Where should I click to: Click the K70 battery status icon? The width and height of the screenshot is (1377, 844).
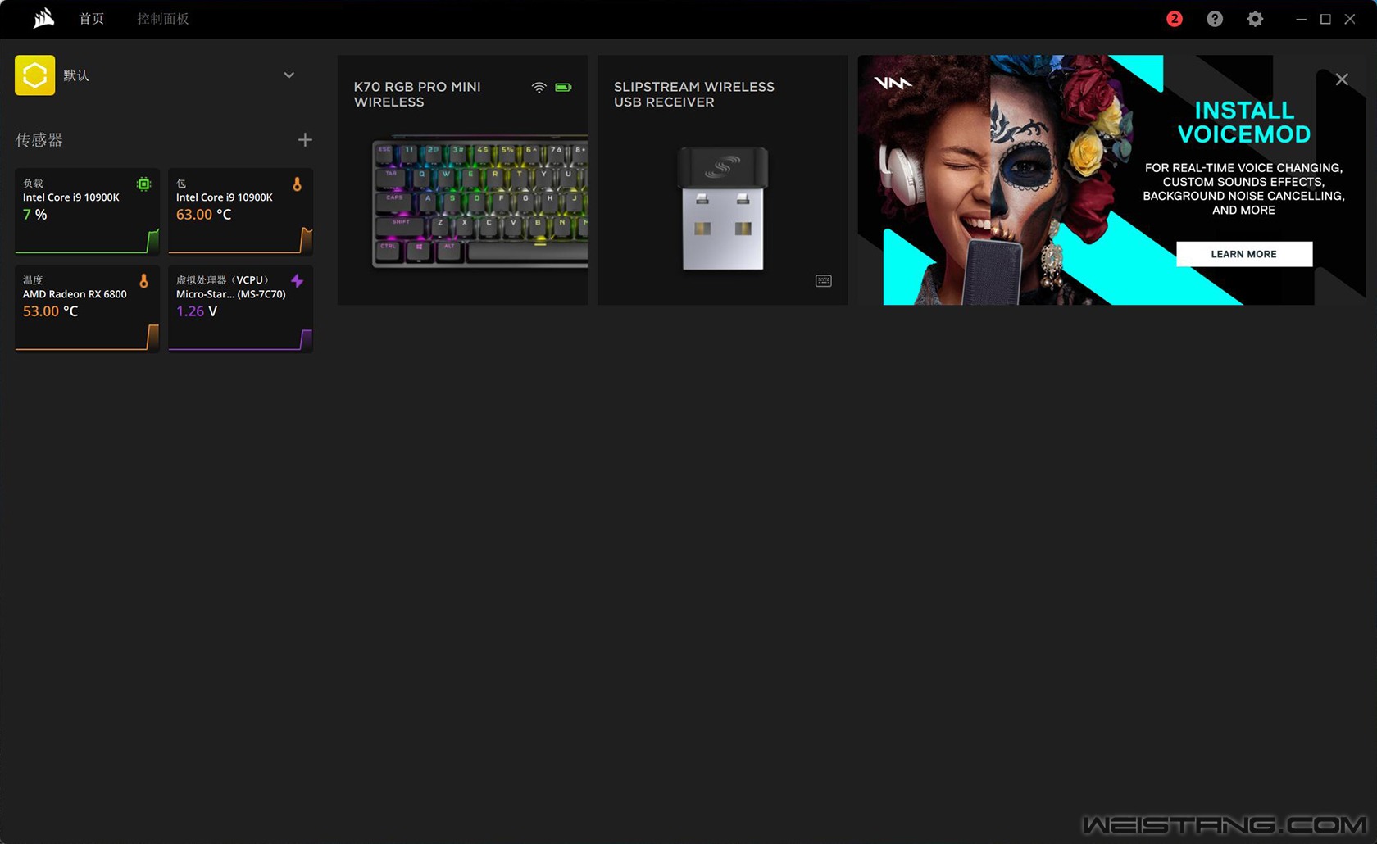(x=564, y=87)
